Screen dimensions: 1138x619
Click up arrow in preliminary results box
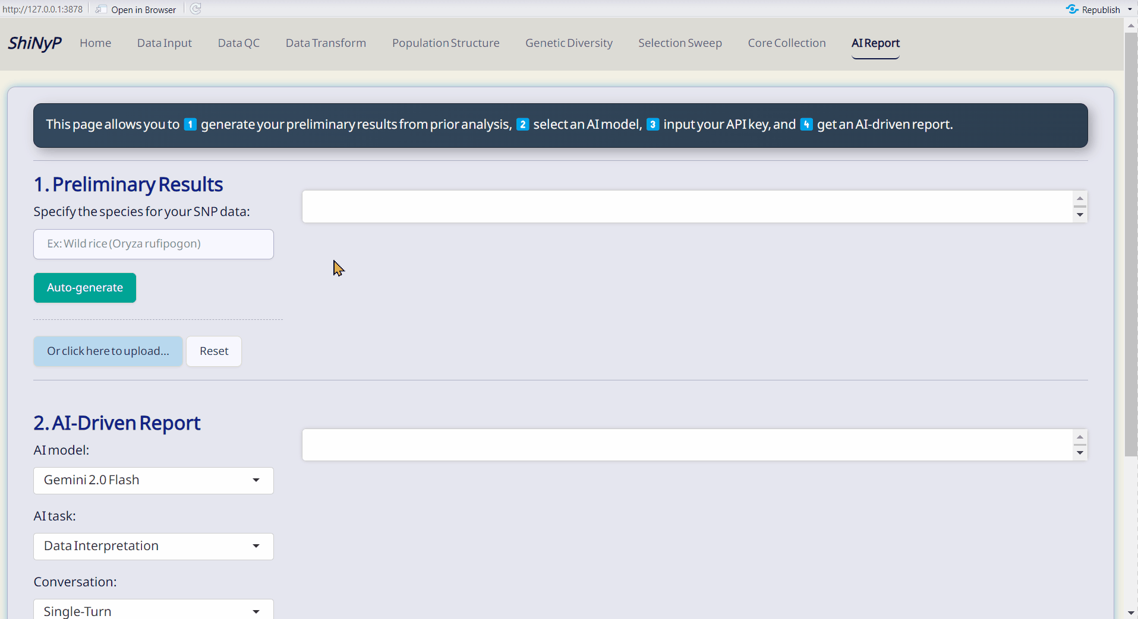point(1080,199)
